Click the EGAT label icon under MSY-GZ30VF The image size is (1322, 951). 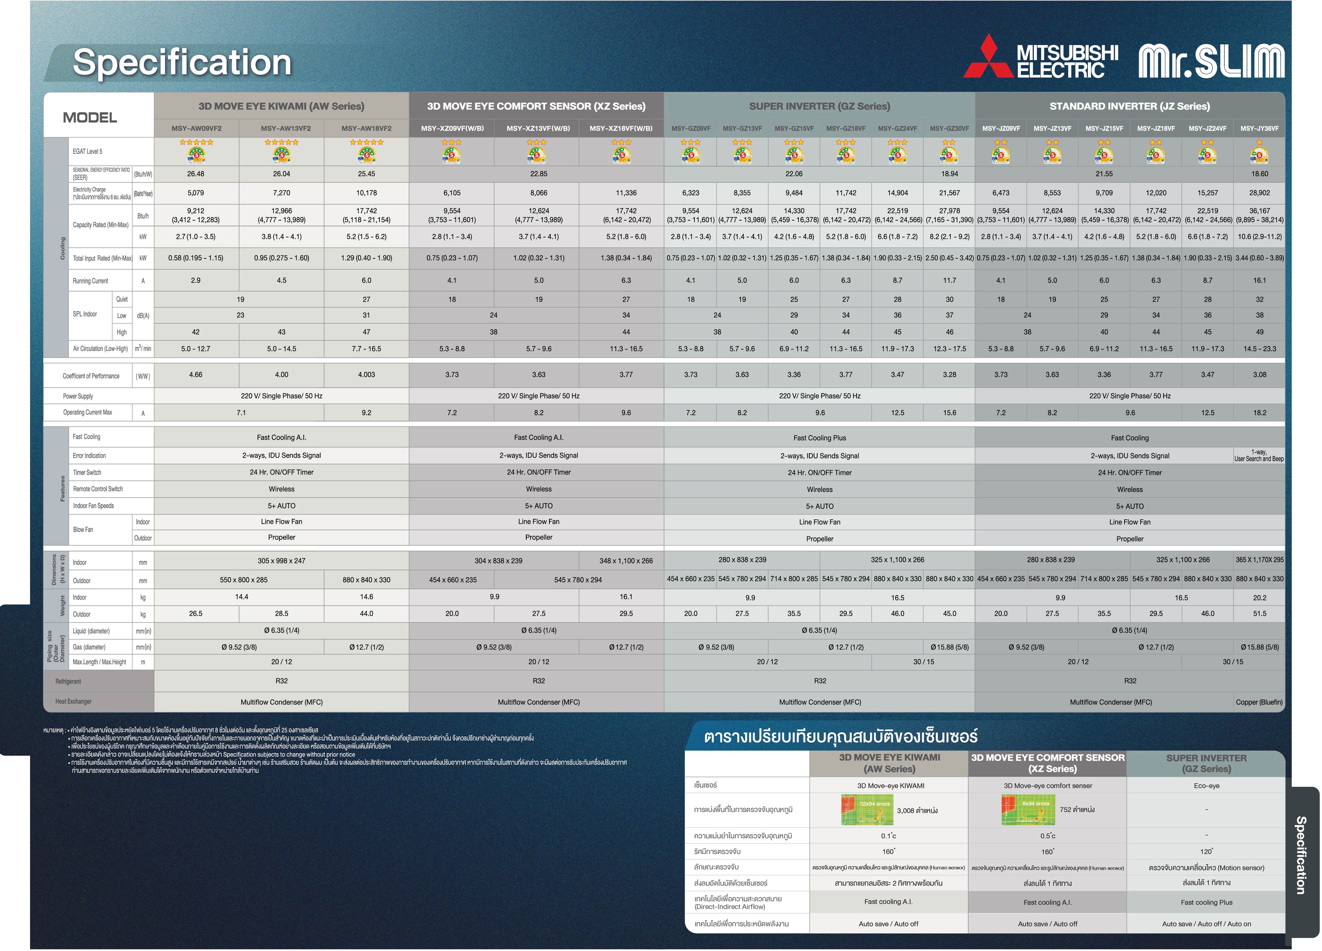[949, 155]
